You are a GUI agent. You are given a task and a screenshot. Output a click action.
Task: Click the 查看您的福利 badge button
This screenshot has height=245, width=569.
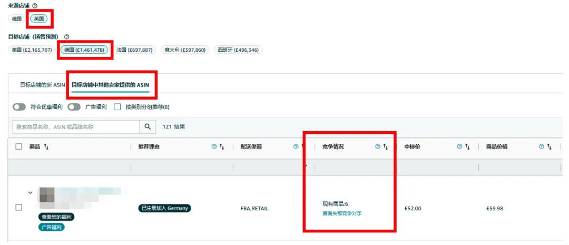pyautogui.click(x=55, y=217)
